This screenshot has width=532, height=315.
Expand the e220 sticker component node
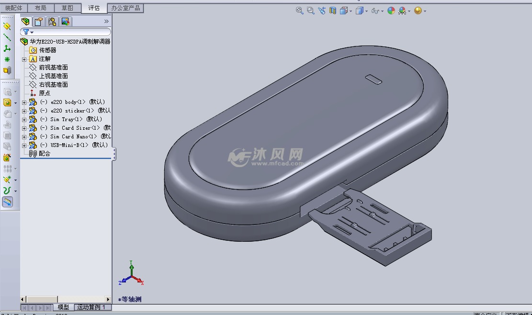[x=24, y=111]
